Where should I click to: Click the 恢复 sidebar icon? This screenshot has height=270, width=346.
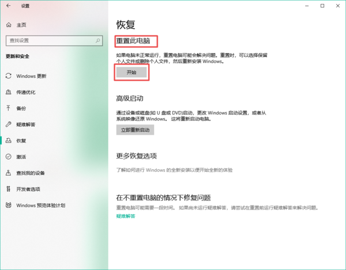pos(9,140)
